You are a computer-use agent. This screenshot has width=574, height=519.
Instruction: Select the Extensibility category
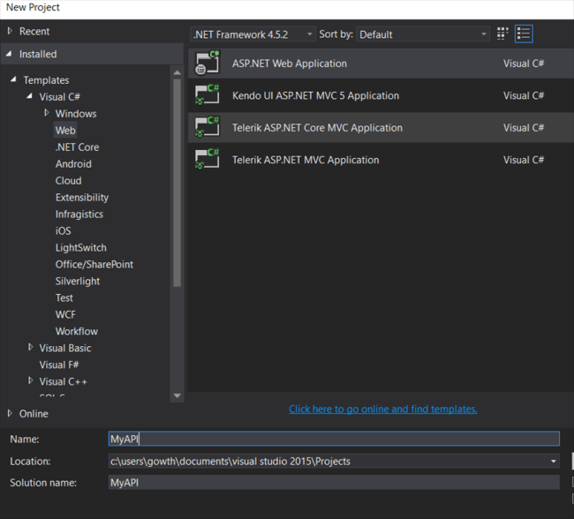pos(82,198)
